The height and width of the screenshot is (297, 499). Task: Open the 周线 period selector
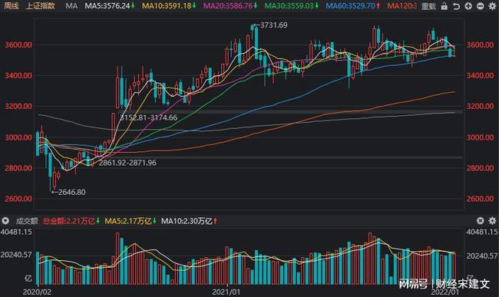click(11, 5)
